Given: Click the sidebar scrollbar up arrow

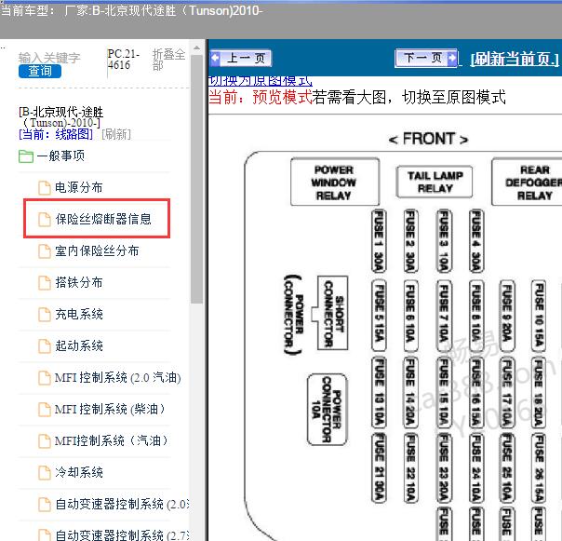Looking at the screenshot, I should click(x=196, y=47).
